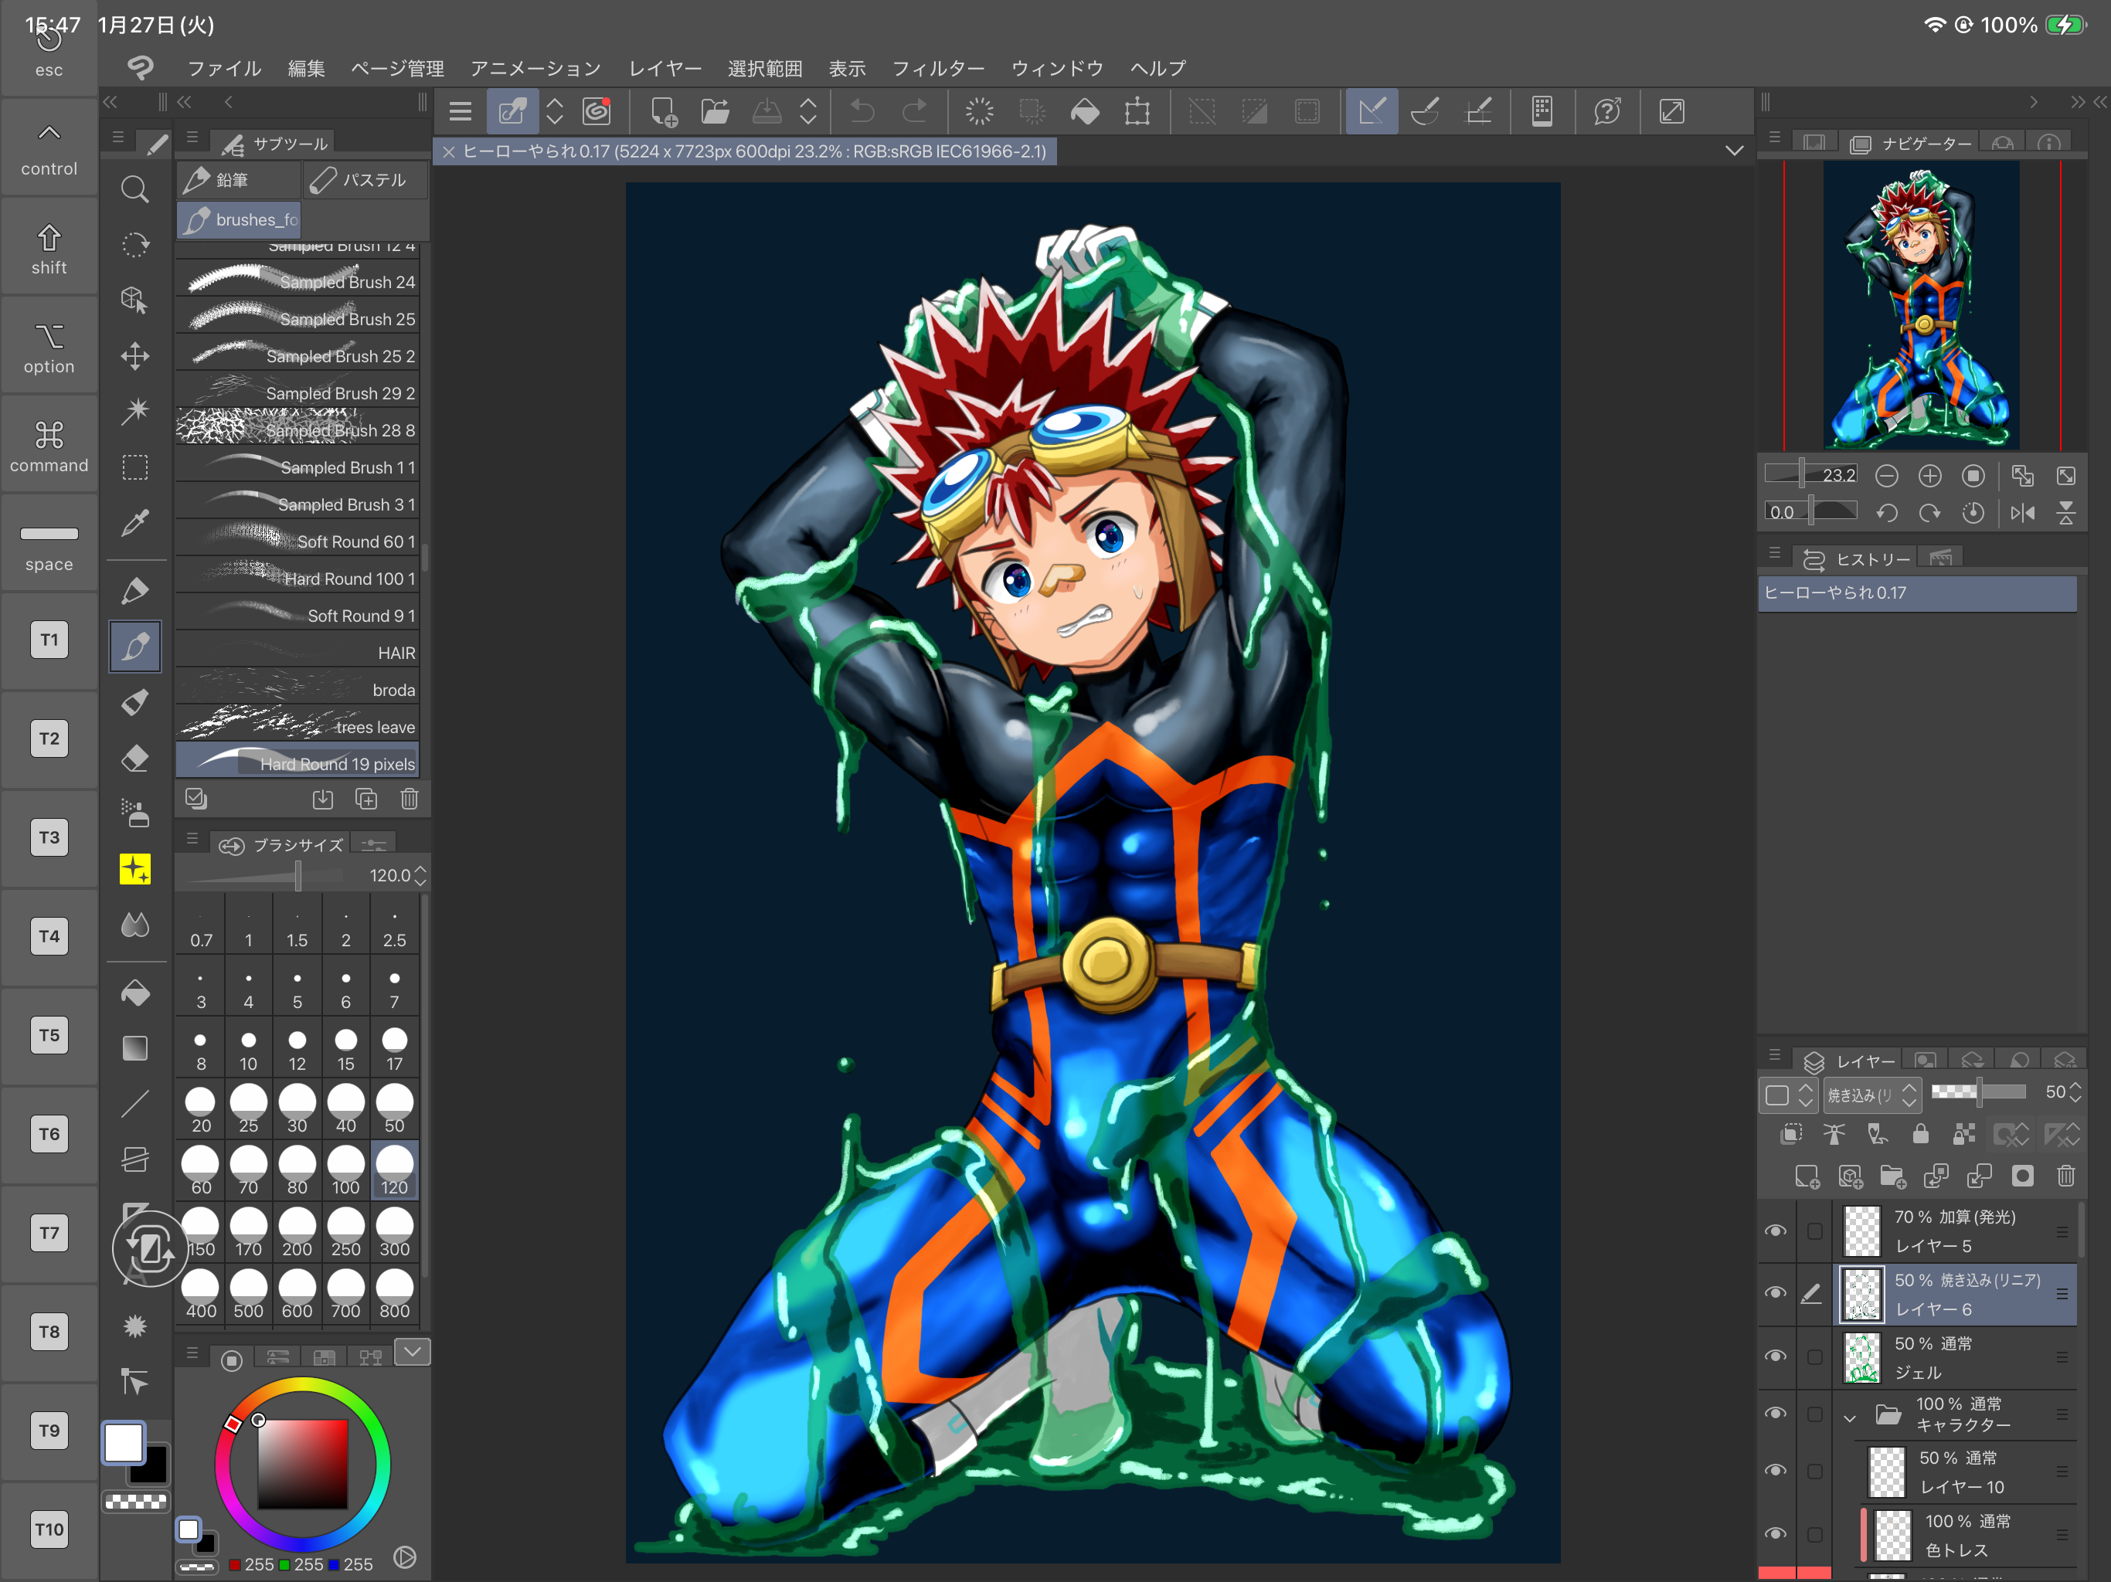Flip navigator view horizontally
Viewport: 2111px width, 1582px height.
[x=2021, y=514]
